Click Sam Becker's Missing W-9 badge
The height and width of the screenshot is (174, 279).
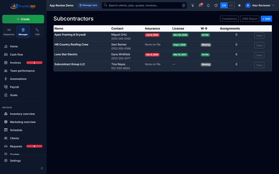tap(206, 45)
